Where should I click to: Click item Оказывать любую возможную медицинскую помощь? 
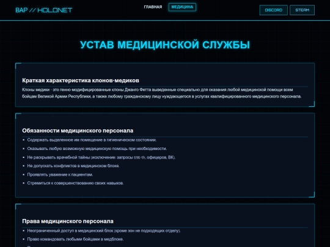pyautogui.click(x=97, y=148)
